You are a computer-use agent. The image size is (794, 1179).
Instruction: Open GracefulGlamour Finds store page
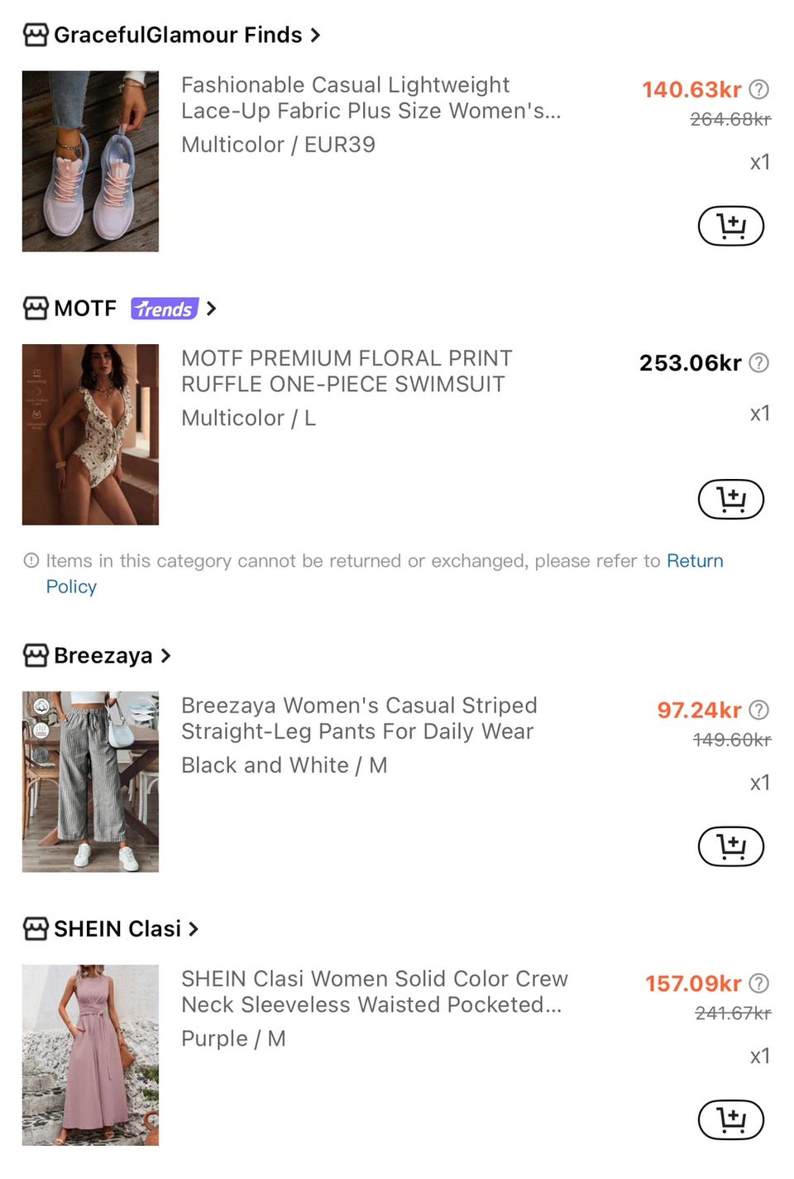pyautogui.click(x=171, y=35)
